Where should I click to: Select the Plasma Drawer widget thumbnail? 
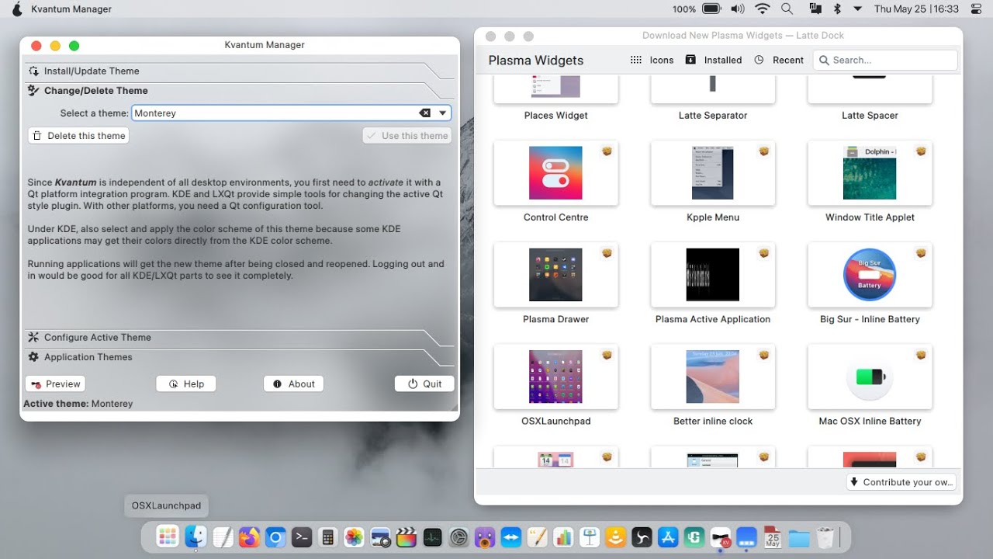(555, 275)
